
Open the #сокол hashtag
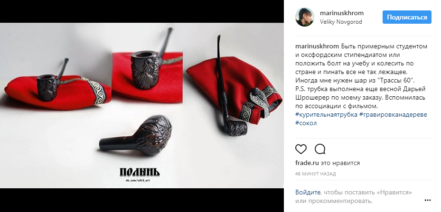(x=306, y=123)
